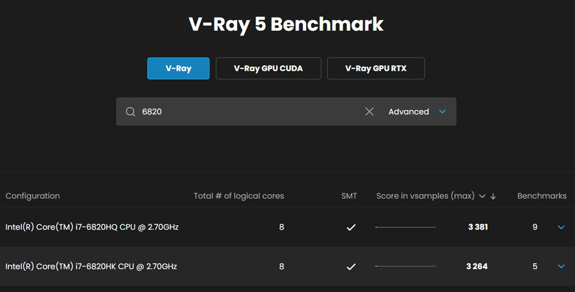The width and height of the screenshot is (575, 292).
Task: Click the SMT checkmark for i7-6820HK
Action: pos(351,267)
